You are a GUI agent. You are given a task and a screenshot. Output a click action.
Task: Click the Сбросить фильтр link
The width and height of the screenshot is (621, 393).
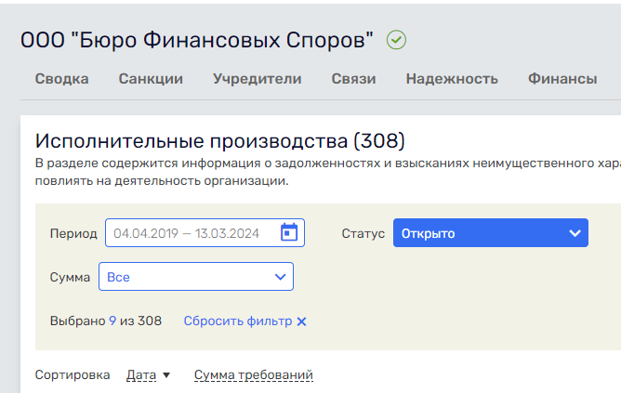[x=238, y=321]
